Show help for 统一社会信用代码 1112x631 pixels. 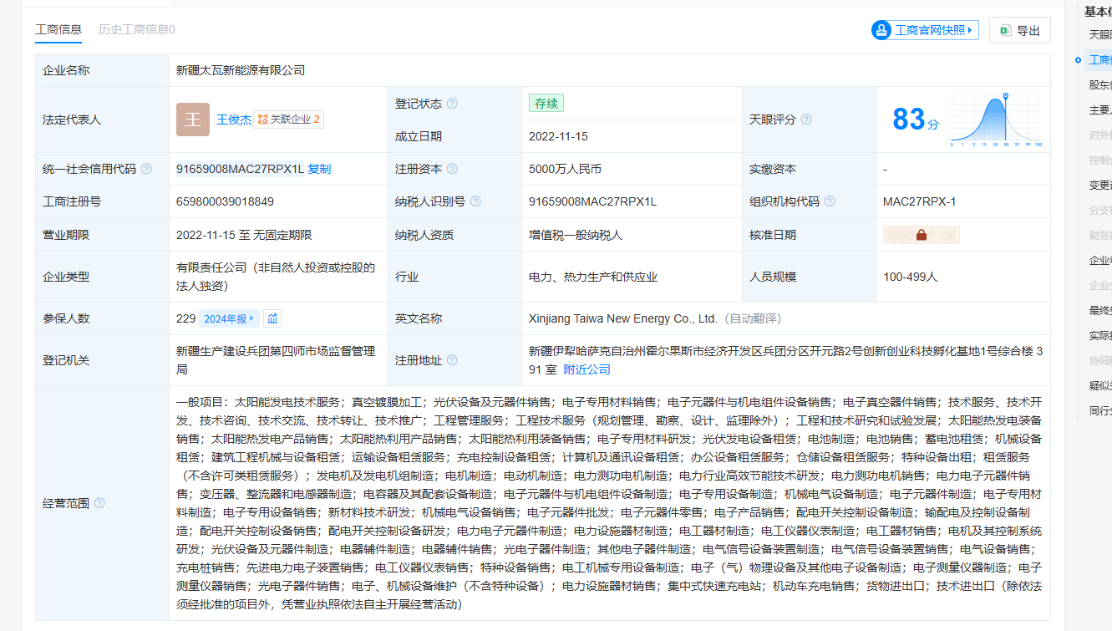[146, 169]
